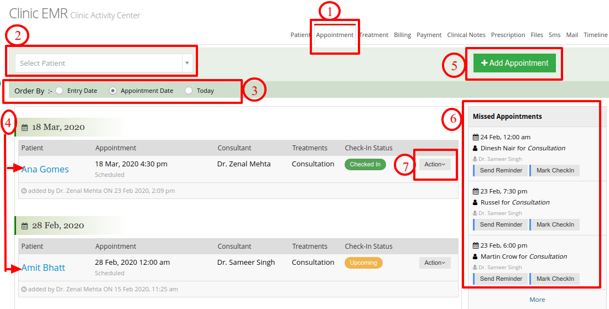Image resolution: width=609 pixels, height=309 pixels.
Task: Click person icon beside Dinesh Nair
Action: pyautogui.click(x=475, y=148)
